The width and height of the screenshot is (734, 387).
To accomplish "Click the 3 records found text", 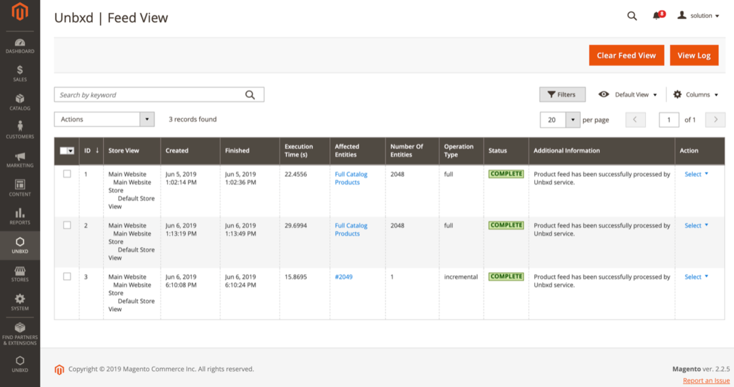I will pos(193,119).
